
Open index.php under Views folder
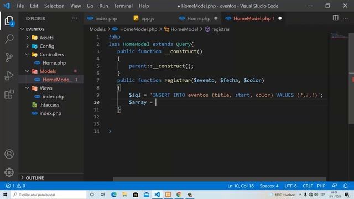point(53,97)
